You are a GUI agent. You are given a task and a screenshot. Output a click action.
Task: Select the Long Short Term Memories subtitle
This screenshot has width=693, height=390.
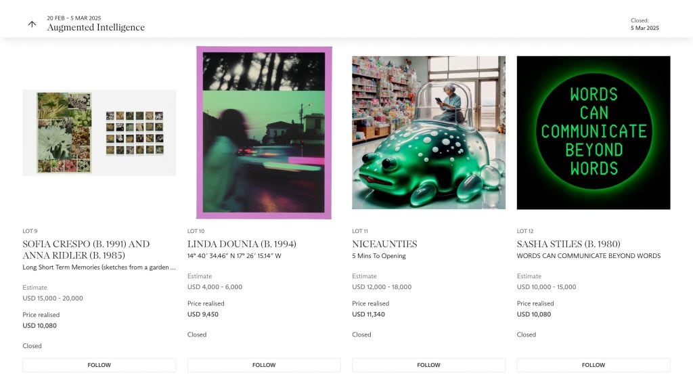(x=99, y=267)
